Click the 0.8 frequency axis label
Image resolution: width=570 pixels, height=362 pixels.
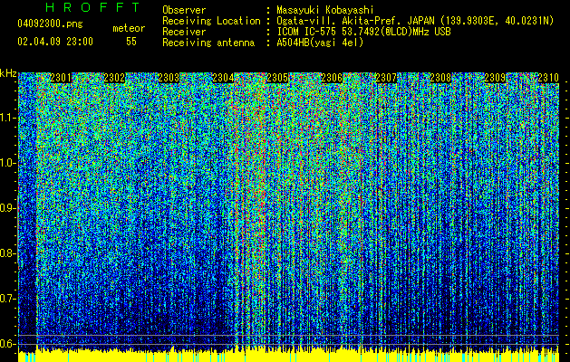tap(8, 253)
